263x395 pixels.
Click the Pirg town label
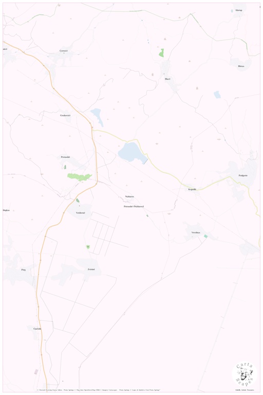click(x=24, y=270)
